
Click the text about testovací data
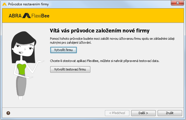tap(105, 61)
